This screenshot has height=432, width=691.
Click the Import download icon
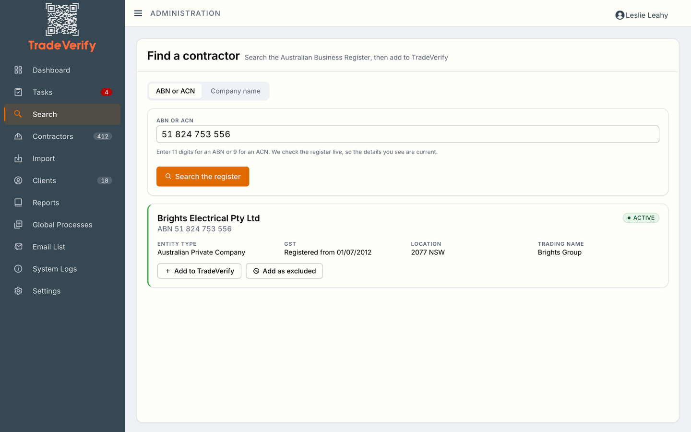[18, 158]
